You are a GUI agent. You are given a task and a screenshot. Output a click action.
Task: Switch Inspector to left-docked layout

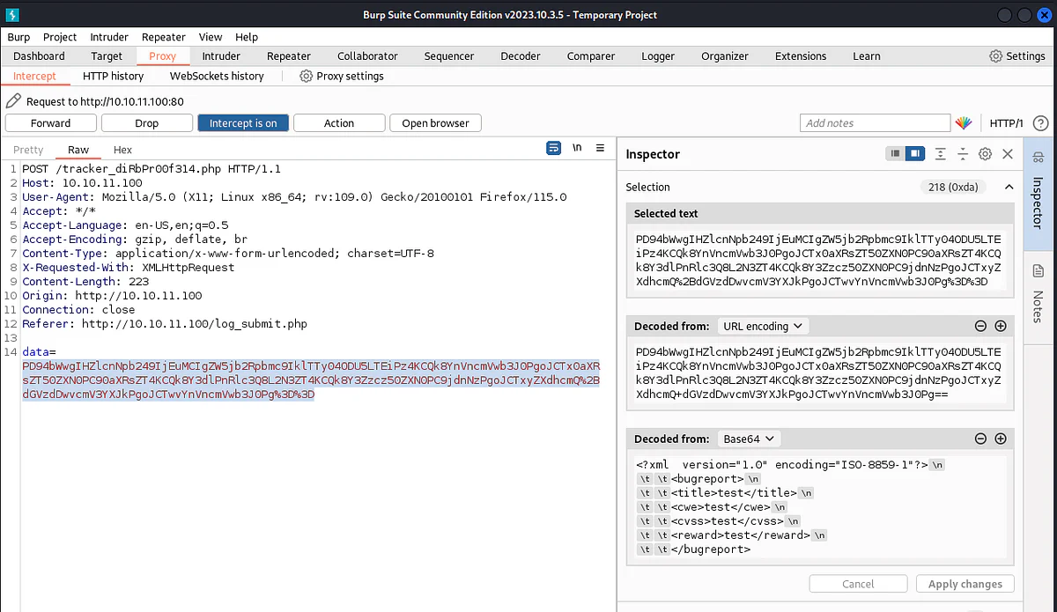coord(896,154)
